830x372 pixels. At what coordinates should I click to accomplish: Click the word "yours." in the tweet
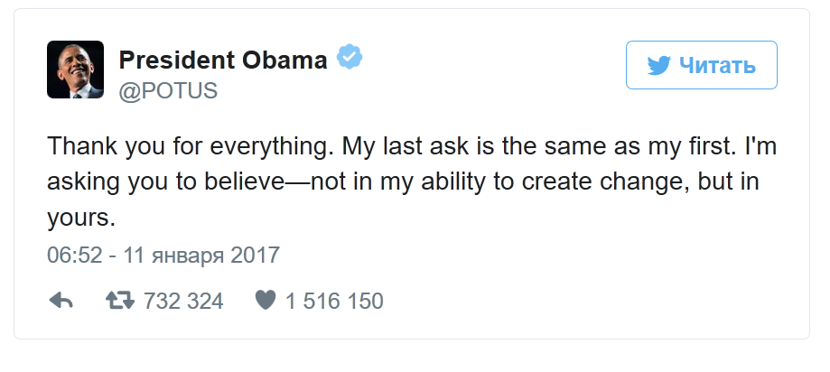click(x=82, y=219)
